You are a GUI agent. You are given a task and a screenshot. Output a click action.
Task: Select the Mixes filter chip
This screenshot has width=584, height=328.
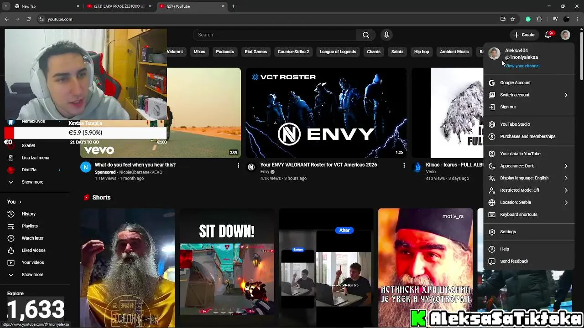tap(199, 52)
